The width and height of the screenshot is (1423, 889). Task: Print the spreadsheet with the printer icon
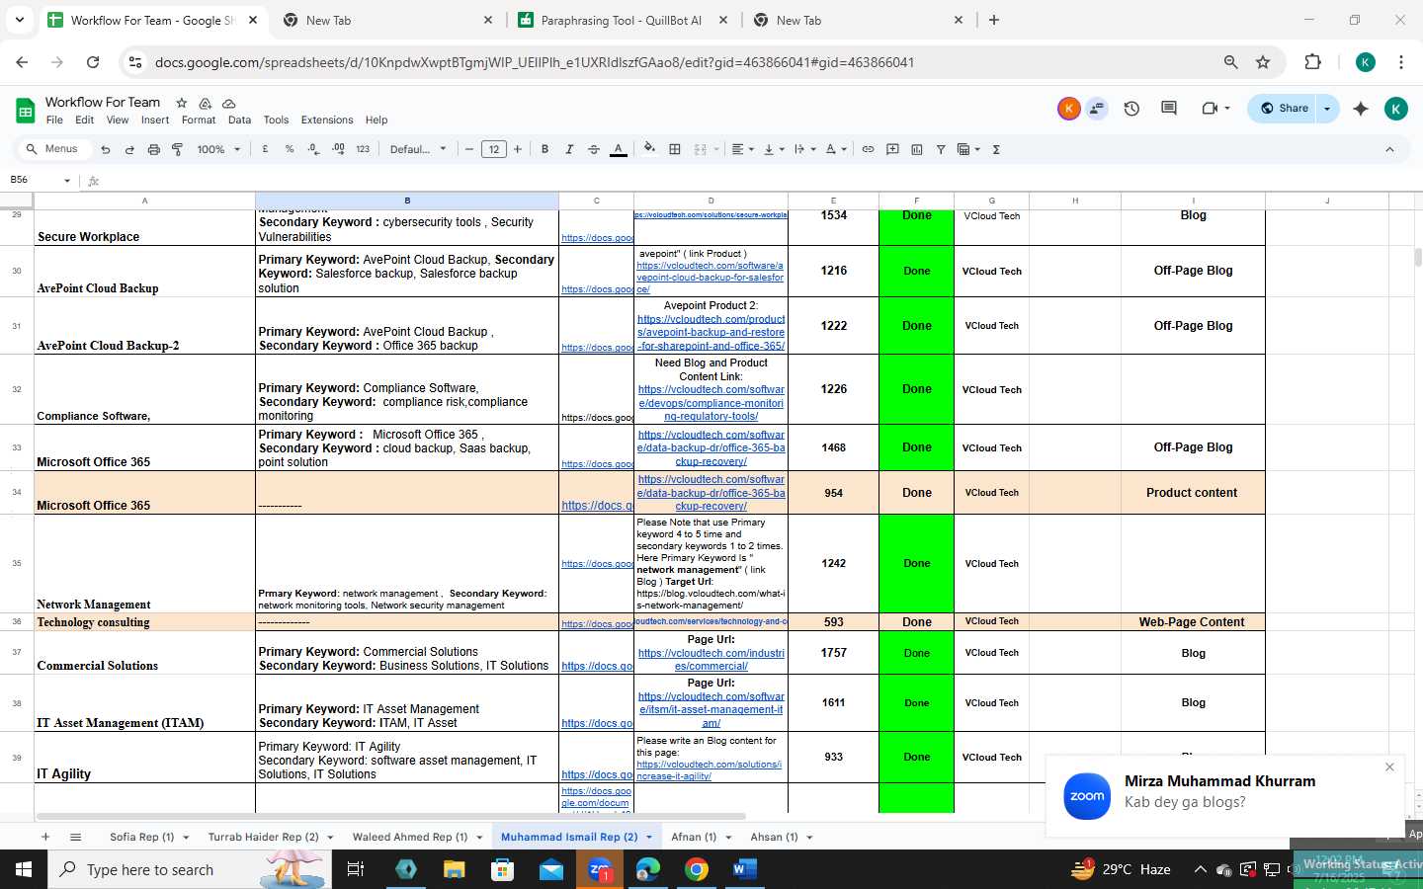coord(153,149)
